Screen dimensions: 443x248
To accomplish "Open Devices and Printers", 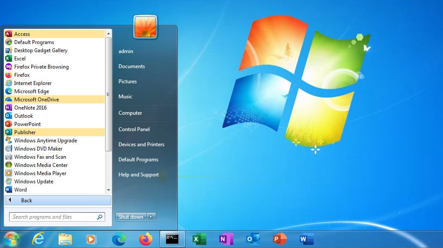I will click(x=141, y=144).
